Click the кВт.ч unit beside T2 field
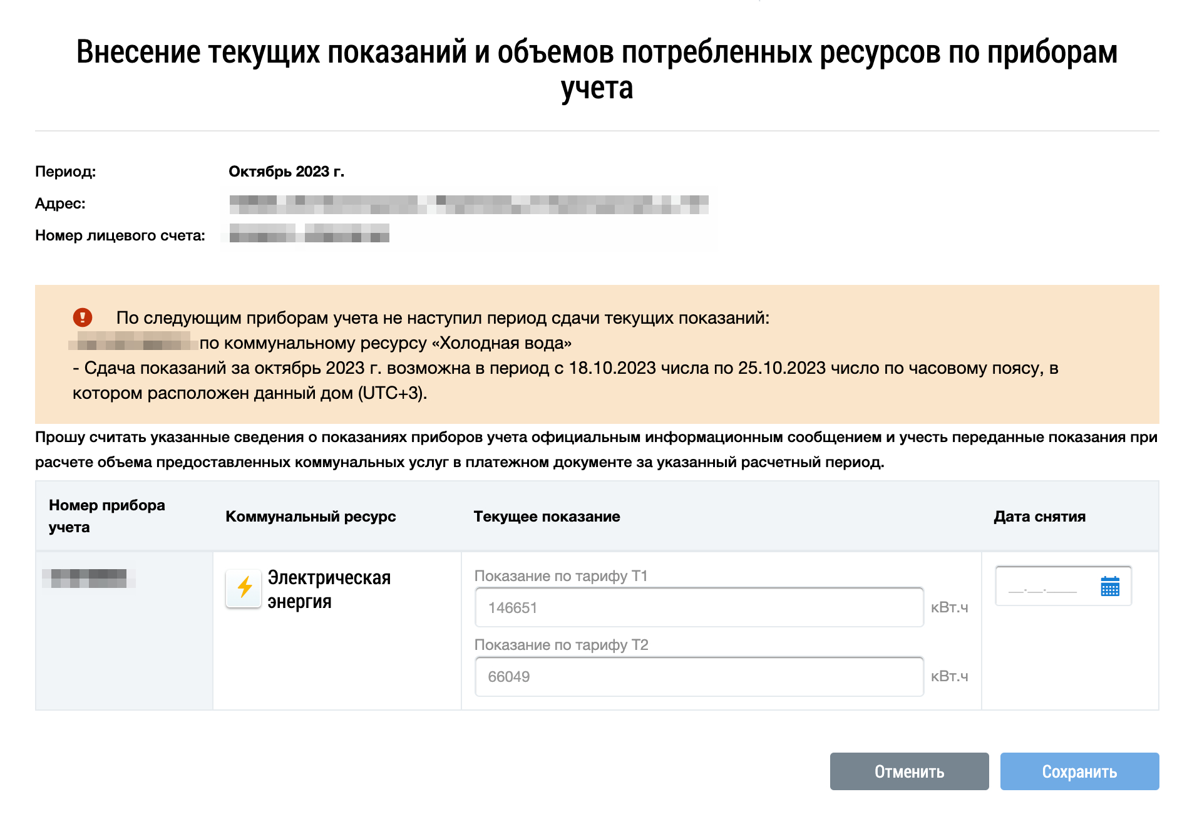Image resolution: width=1192 pixels, height=829 pixels. (x=949, y=676)
